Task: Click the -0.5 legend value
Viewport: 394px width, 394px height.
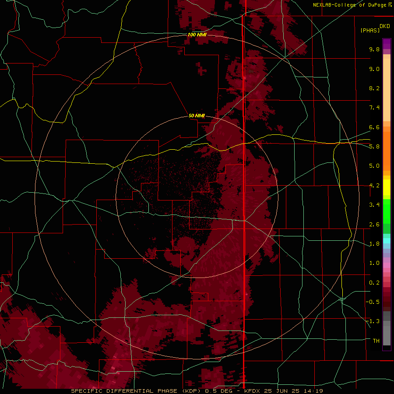Action: (373, 302)
